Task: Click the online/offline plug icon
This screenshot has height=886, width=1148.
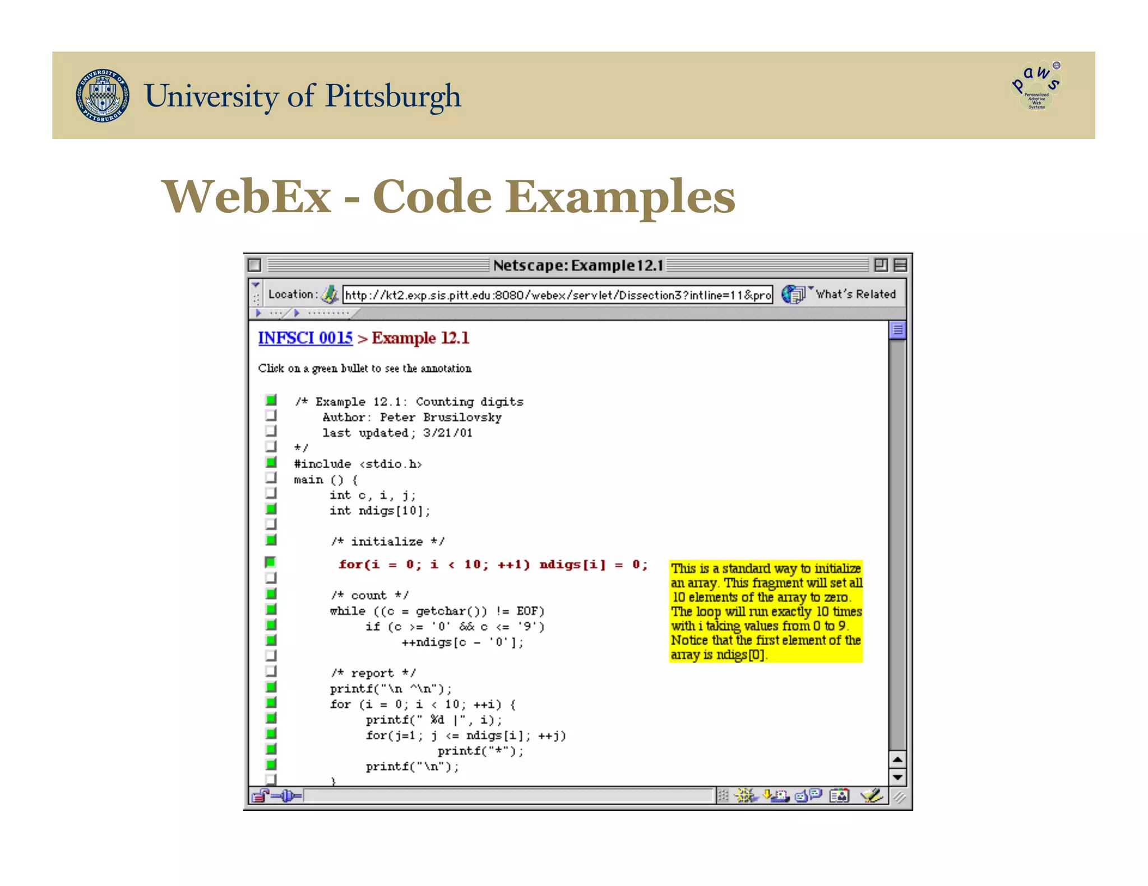Action: point(286,795)
